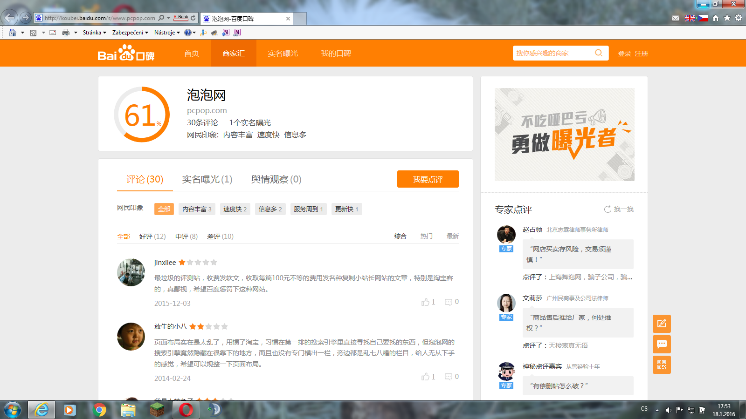
Task: Switch to 舆情观察 (0) tab
Action: (276, 179)
